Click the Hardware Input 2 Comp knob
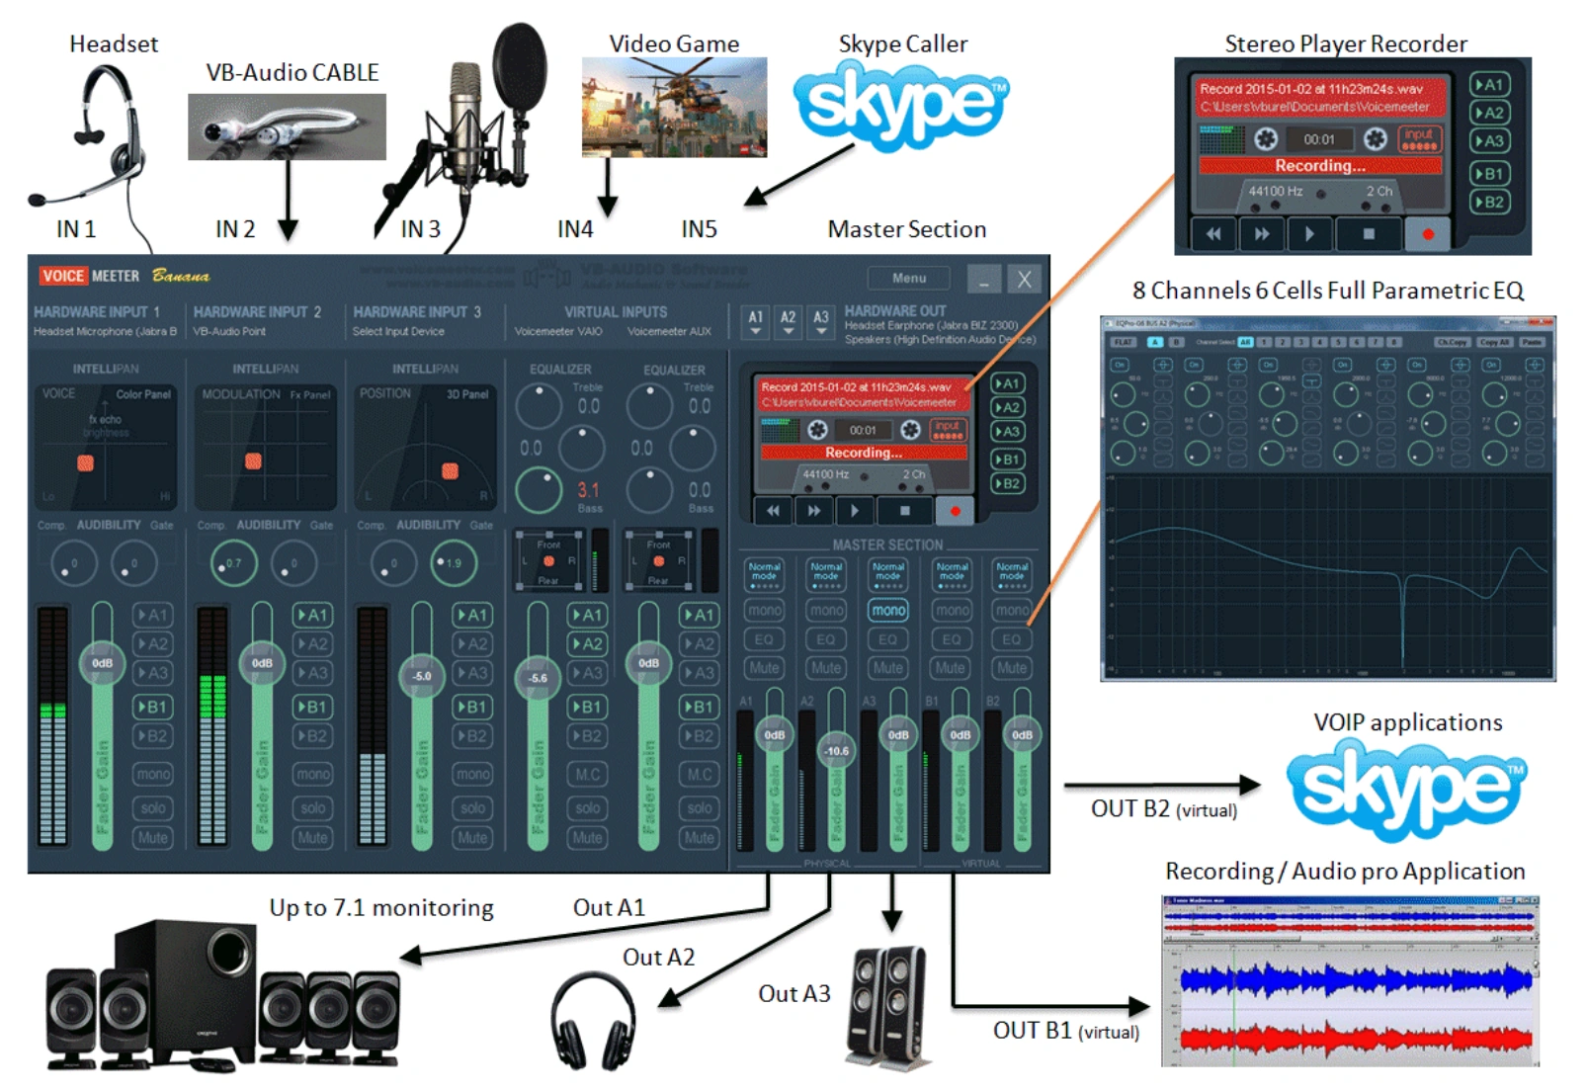The height and width of the screenshot is (1092, 1587). coord(233,563)
